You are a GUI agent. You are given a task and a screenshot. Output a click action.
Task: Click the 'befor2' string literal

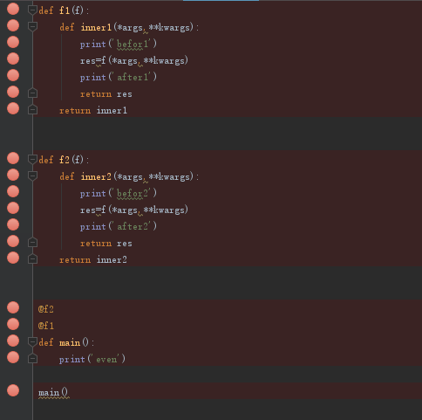click(133, 193)
